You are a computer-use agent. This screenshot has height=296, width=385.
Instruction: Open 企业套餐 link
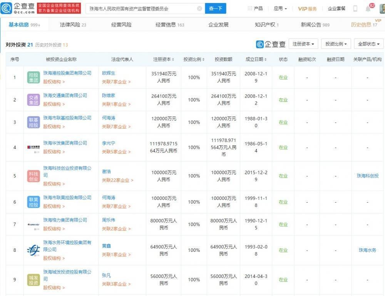tap(336, 8)
